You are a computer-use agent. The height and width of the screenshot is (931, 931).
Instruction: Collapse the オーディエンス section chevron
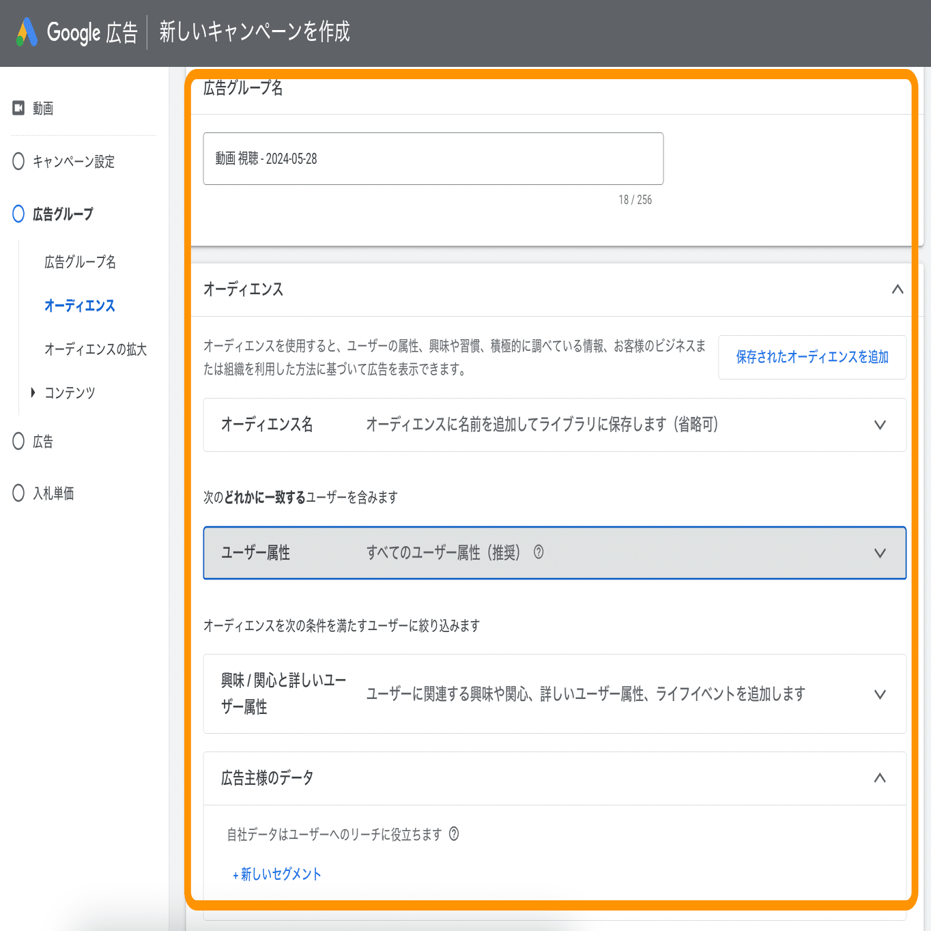coord(898,289)
